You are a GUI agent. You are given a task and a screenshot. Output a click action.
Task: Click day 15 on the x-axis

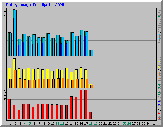tap(76, 124)
